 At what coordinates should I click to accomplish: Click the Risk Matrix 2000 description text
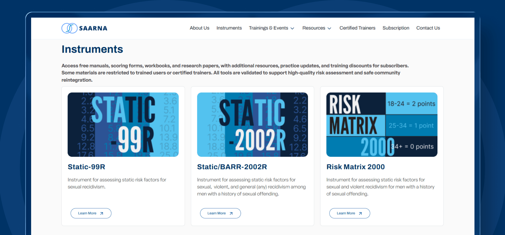click(381, 187)
